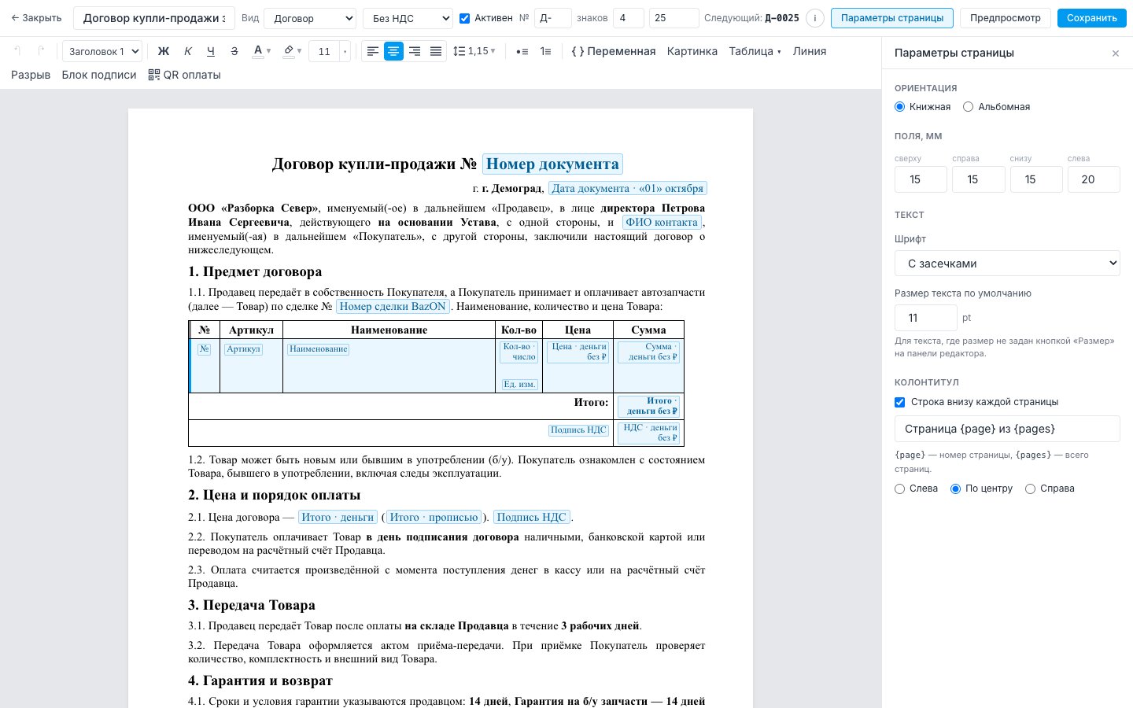Toggle bold formatting (Ж)
Viewport: 1133px width, 708px height.
coord(164,51)
